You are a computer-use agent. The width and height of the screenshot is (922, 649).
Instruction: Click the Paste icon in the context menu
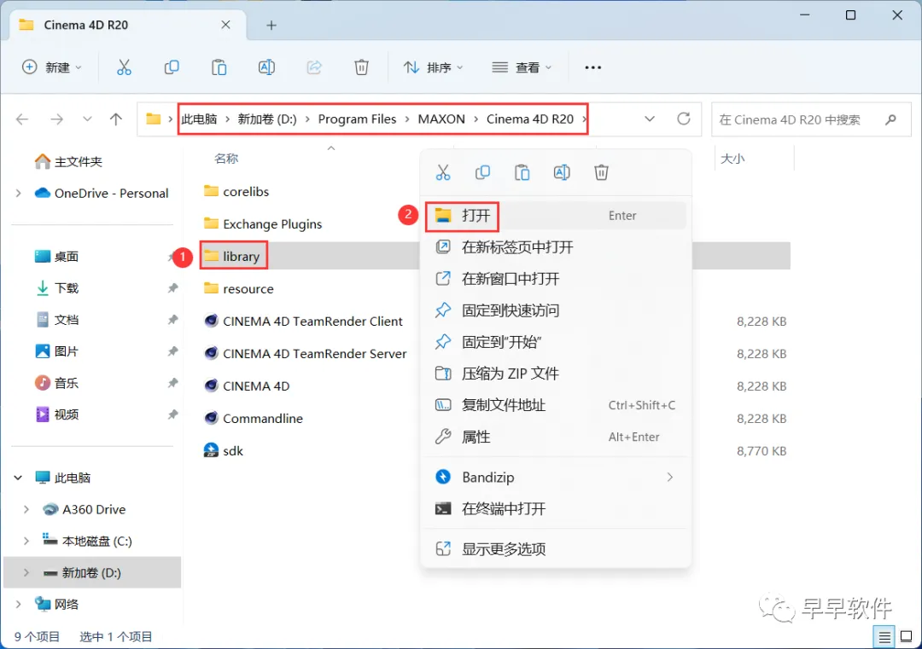click(x=522, y=172)
